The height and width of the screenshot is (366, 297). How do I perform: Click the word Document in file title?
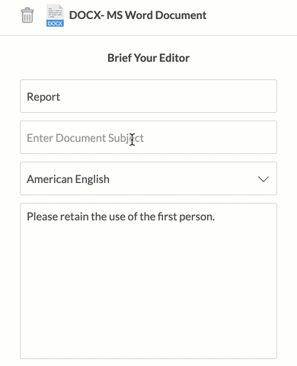tap(180, 15)
